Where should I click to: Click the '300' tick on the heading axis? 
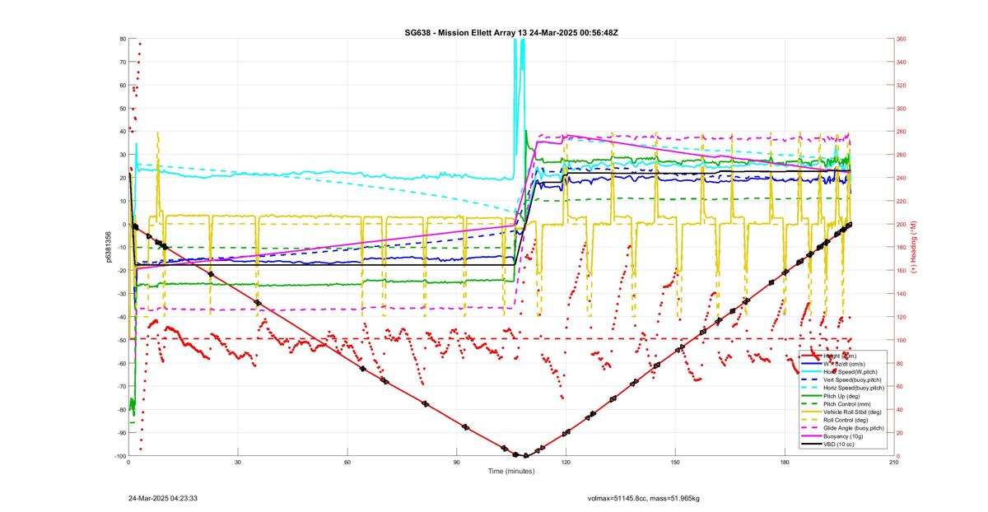[x=902, y=109]
